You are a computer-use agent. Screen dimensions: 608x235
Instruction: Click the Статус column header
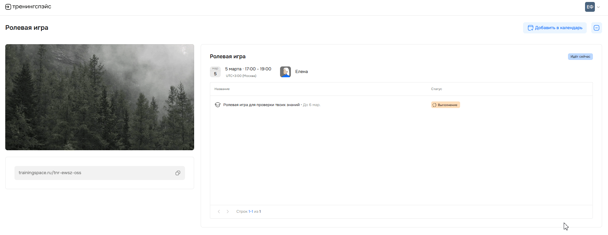[x=436, y=89]
